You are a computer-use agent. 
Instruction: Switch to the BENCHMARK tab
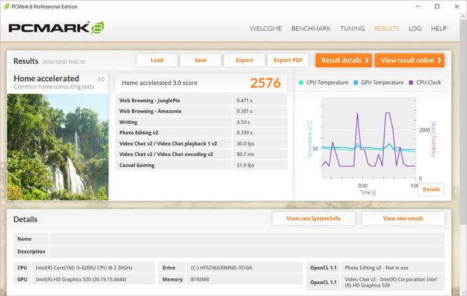[311, 29]
